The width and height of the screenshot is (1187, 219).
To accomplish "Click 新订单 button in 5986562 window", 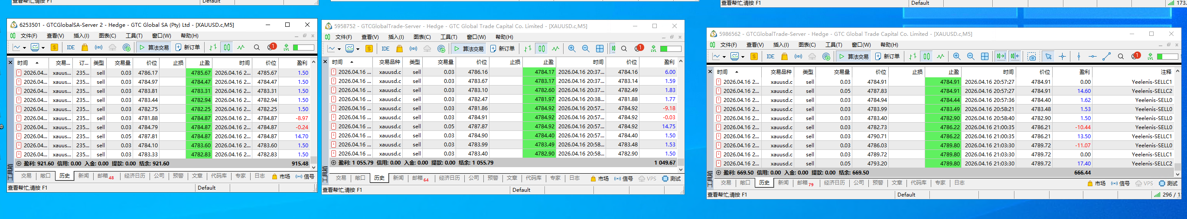I will point(887,57).
